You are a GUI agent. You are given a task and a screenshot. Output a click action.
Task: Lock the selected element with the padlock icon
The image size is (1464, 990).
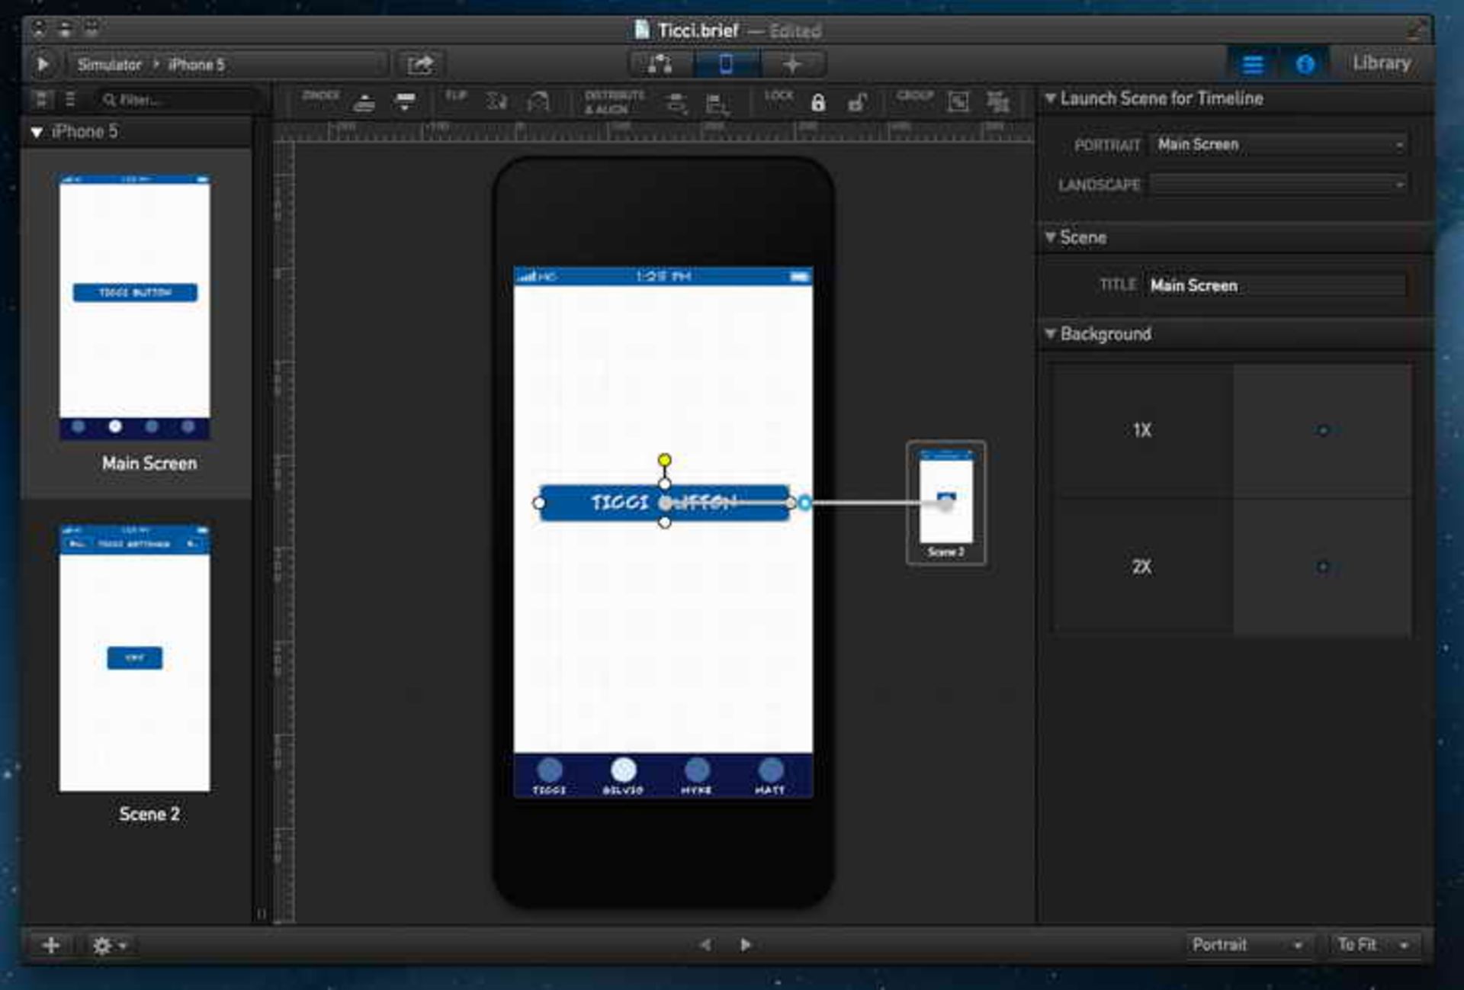point(820,101)
